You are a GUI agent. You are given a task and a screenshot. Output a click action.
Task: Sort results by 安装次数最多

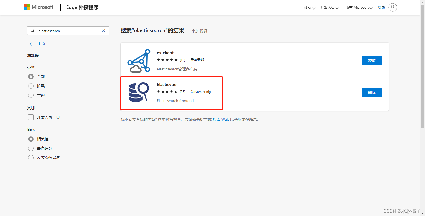coord(31,158)
